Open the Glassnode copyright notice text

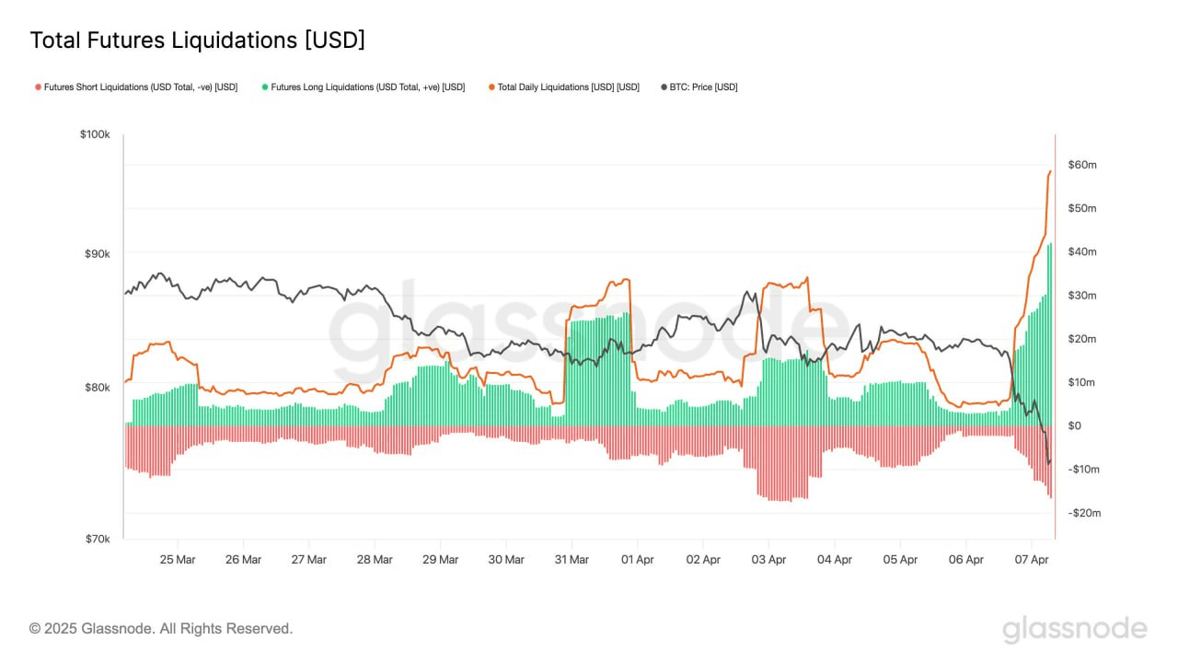[161, 629]
